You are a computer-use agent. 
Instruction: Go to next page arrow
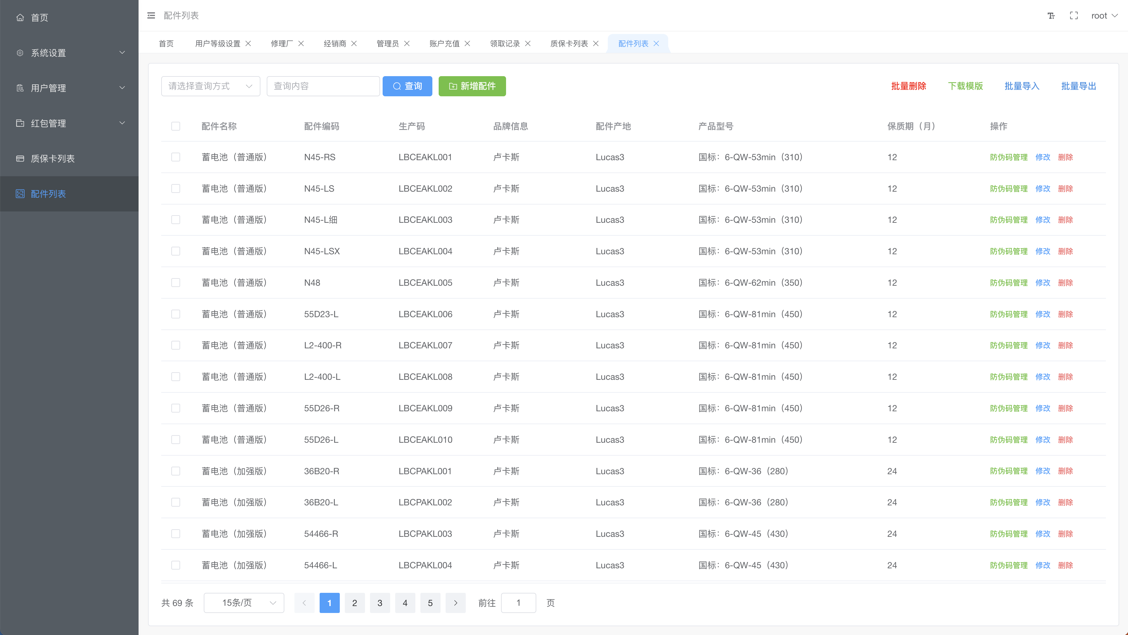pyautogui.click(x=455, y=603)
